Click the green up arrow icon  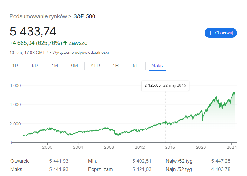pos(65,43)
